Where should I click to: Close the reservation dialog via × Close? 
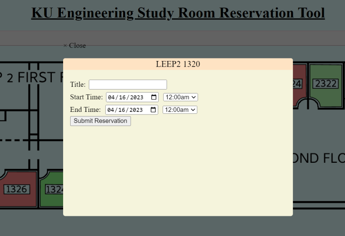click(x=75, y=46)
